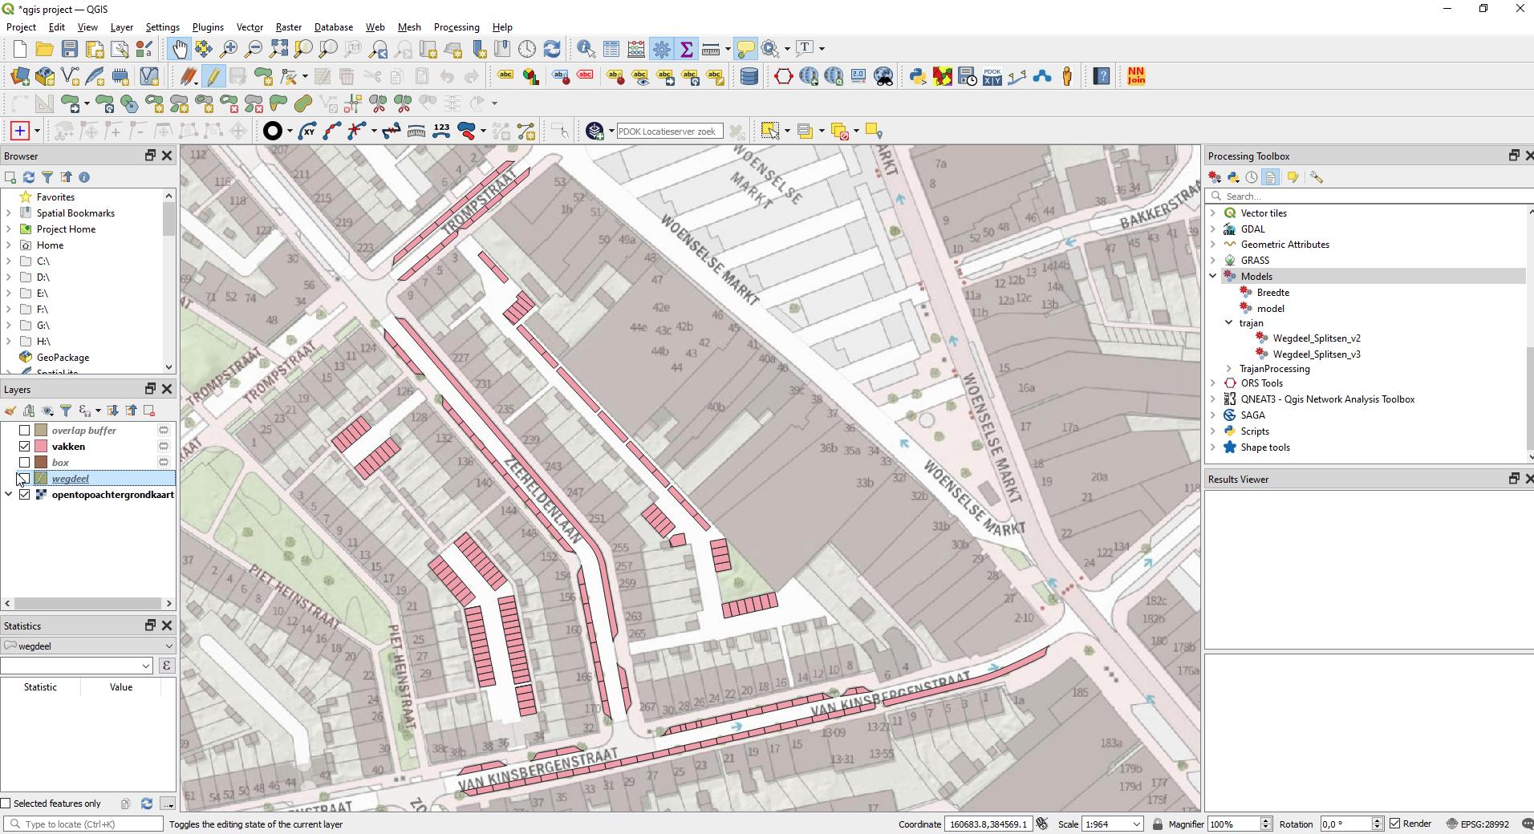Click the Toggle Editing pencil icon

point(213,77)
